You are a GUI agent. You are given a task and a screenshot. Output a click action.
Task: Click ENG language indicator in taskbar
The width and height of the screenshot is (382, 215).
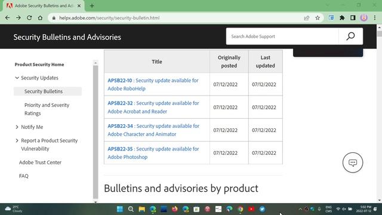pos(329,209)
